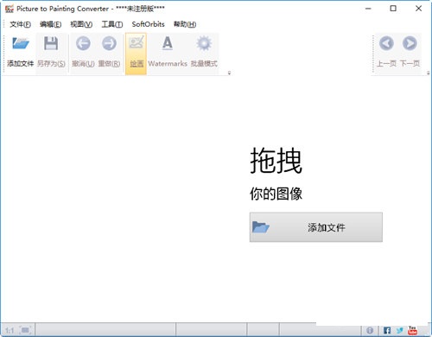This screenshot has width=432, height=337.
Task: Click the app icon in title bar
Action: pyautogui.click(x=10, y=9)
